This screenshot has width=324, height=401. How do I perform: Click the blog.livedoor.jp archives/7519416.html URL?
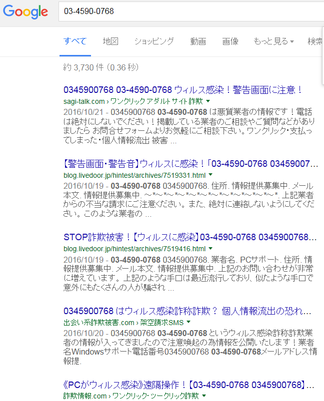point(134,249)
